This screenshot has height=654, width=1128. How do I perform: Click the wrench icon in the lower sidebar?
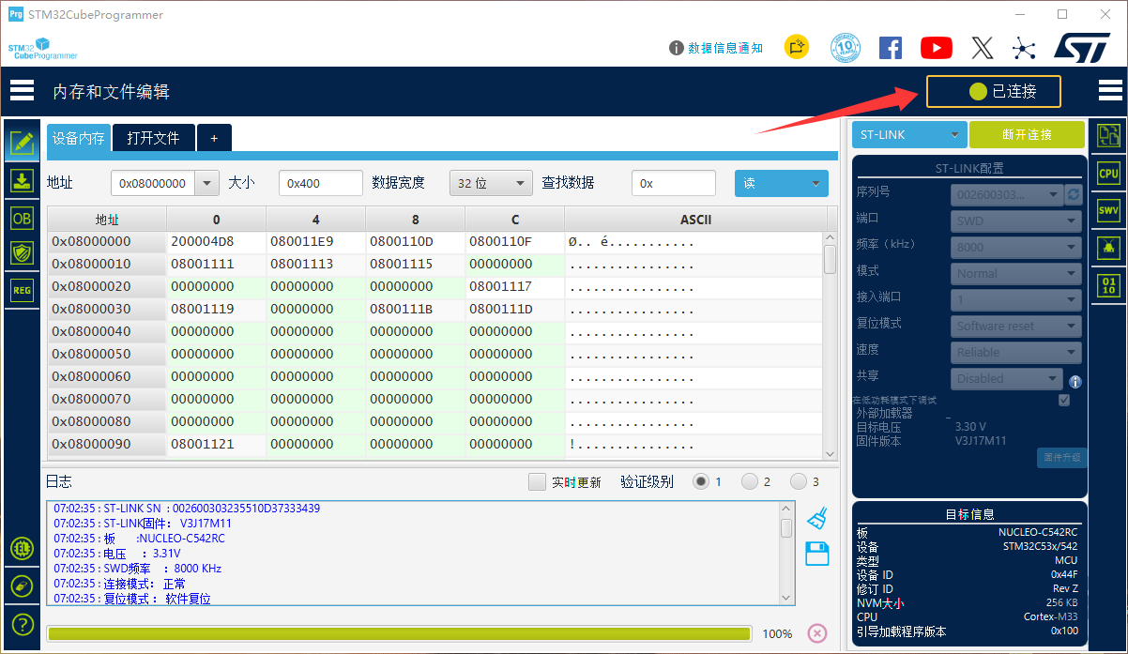click(x=22, y=586)
